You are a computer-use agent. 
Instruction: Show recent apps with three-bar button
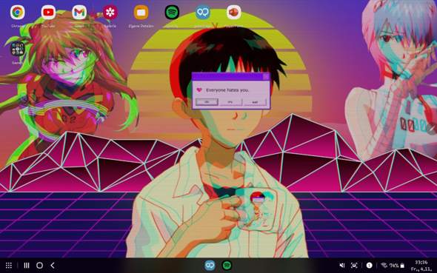coord(27,266)
